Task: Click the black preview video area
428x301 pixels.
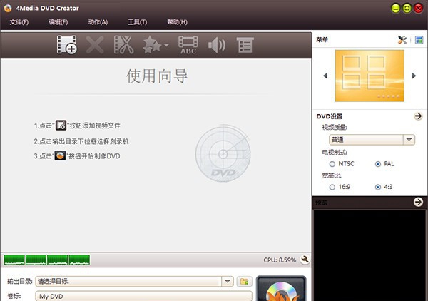Action: [x=370, y=255]
